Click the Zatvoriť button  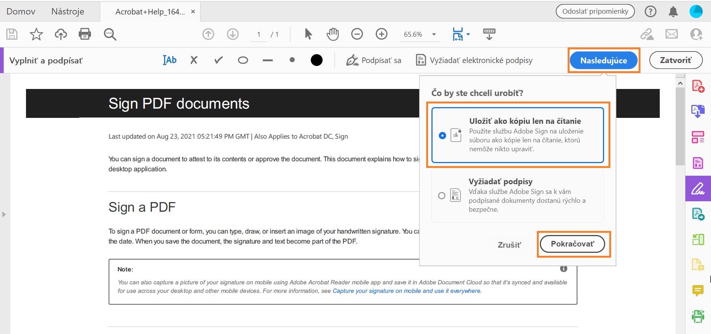click(676, 60)
